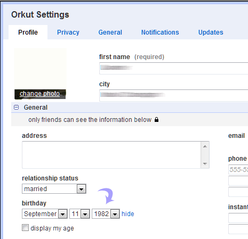This screenshot has width=248, height=239.
Task: Click the "birthday" label
Action: click(34, 203)
